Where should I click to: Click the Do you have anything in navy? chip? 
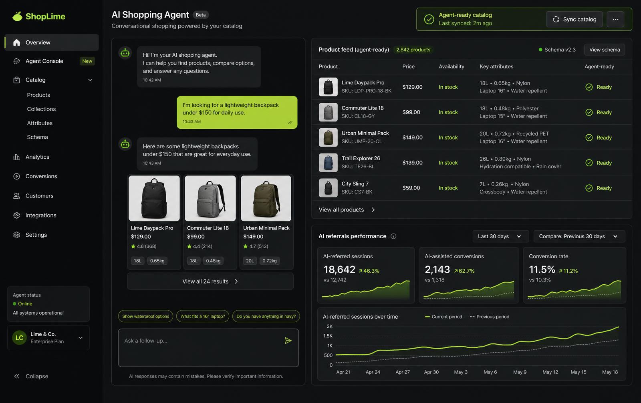pos(266,316)
